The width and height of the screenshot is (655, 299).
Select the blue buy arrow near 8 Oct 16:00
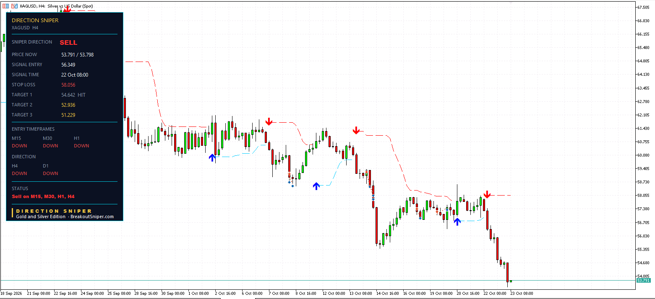pyautogui.click(x=316, y=186)
